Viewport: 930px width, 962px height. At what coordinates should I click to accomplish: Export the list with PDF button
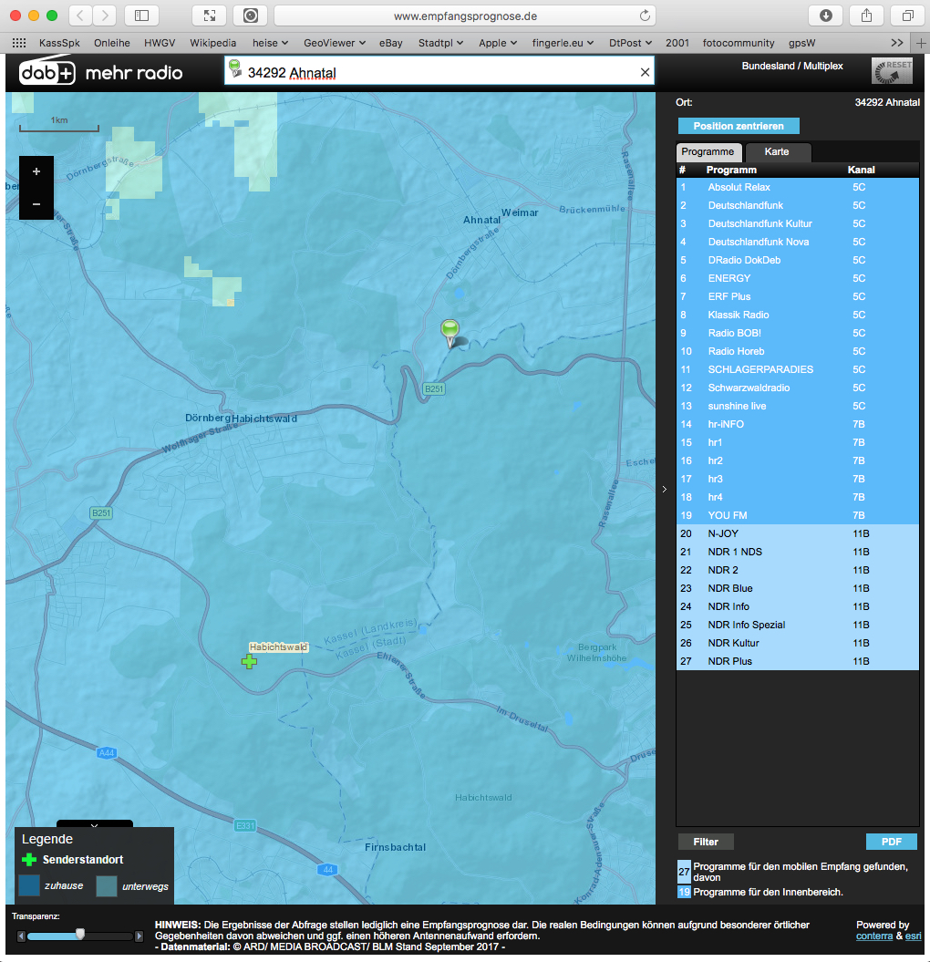click(892, 842)
